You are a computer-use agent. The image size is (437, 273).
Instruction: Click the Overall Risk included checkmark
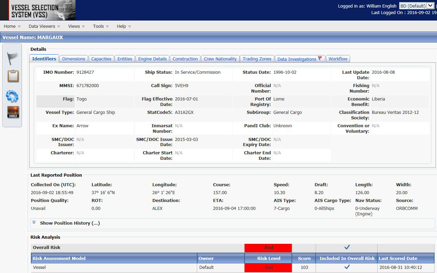pyautogui.click(x=346, y=247)
